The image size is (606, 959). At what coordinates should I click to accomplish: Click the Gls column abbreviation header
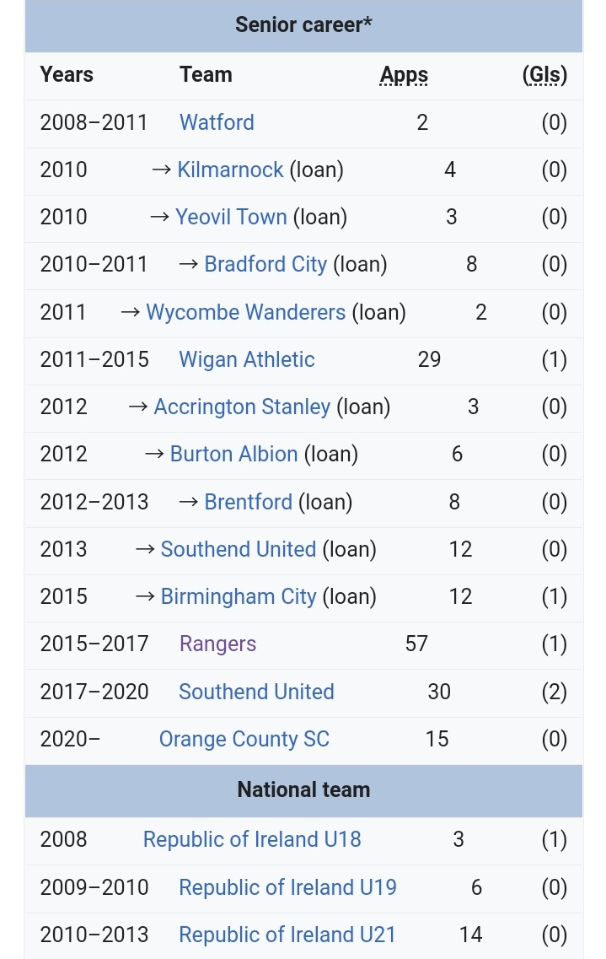pyautogui.click(x=544, y=75)
